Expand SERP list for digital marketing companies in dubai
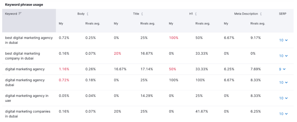 [284, 114]
